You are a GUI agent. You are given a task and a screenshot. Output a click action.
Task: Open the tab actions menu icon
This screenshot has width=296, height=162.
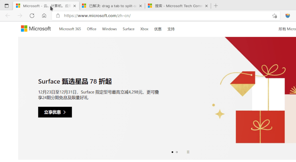coord(7,6)
